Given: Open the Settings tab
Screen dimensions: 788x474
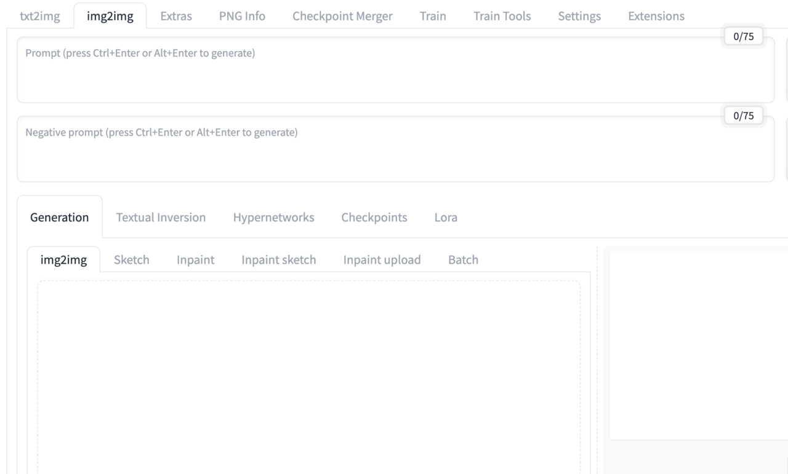Looking at the screenshot, I should click(x=579, y=16).
